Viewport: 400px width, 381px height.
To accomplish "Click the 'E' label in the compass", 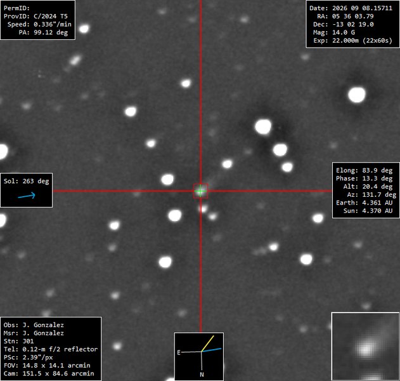I will pos(179,352).
